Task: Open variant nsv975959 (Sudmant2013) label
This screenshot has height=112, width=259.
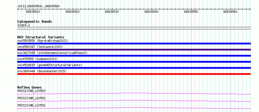Action: tap(38, 59)
